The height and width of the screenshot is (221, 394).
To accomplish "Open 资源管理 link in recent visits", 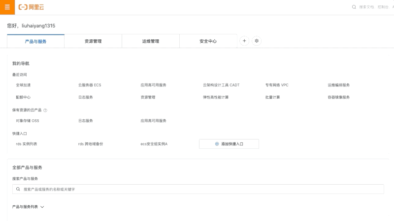I will click(148, 97).
